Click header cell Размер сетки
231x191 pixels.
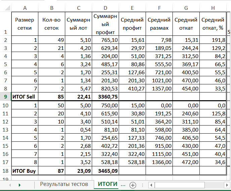click(25, 24)
